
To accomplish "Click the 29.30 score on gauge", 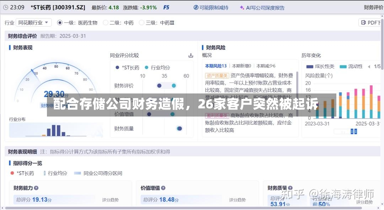I will 54,94.
